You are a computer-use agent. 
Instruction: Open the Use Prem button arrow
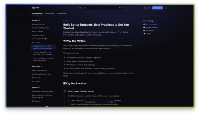coord(161,8)
